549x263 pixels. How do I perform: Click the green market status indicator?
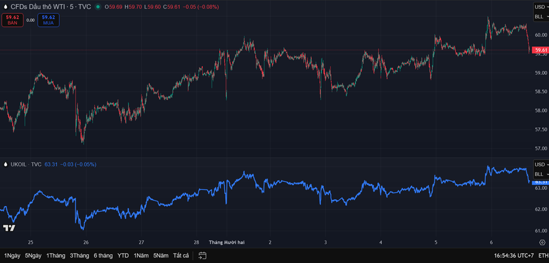pyautogui.click(x=99, y=7)
